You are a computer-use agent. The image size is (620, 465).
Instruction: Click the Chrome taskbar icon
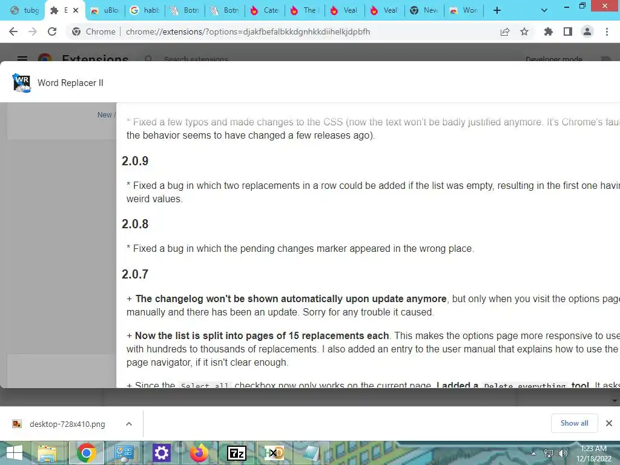(x=86, y=453)
